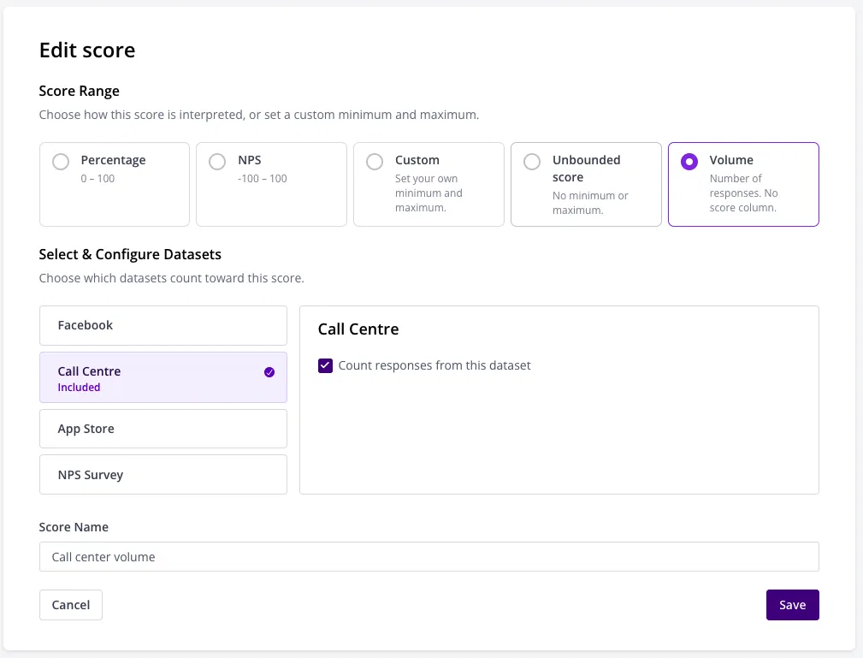Viewport: 863px width, 658px height.
Task: Choose the NPS score range radio button
Action: pyautogui.click(x=217, y=162)
